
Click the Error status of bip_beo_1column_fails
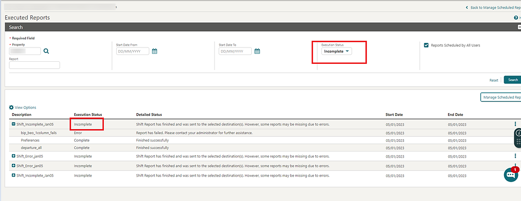pos(78,133)
